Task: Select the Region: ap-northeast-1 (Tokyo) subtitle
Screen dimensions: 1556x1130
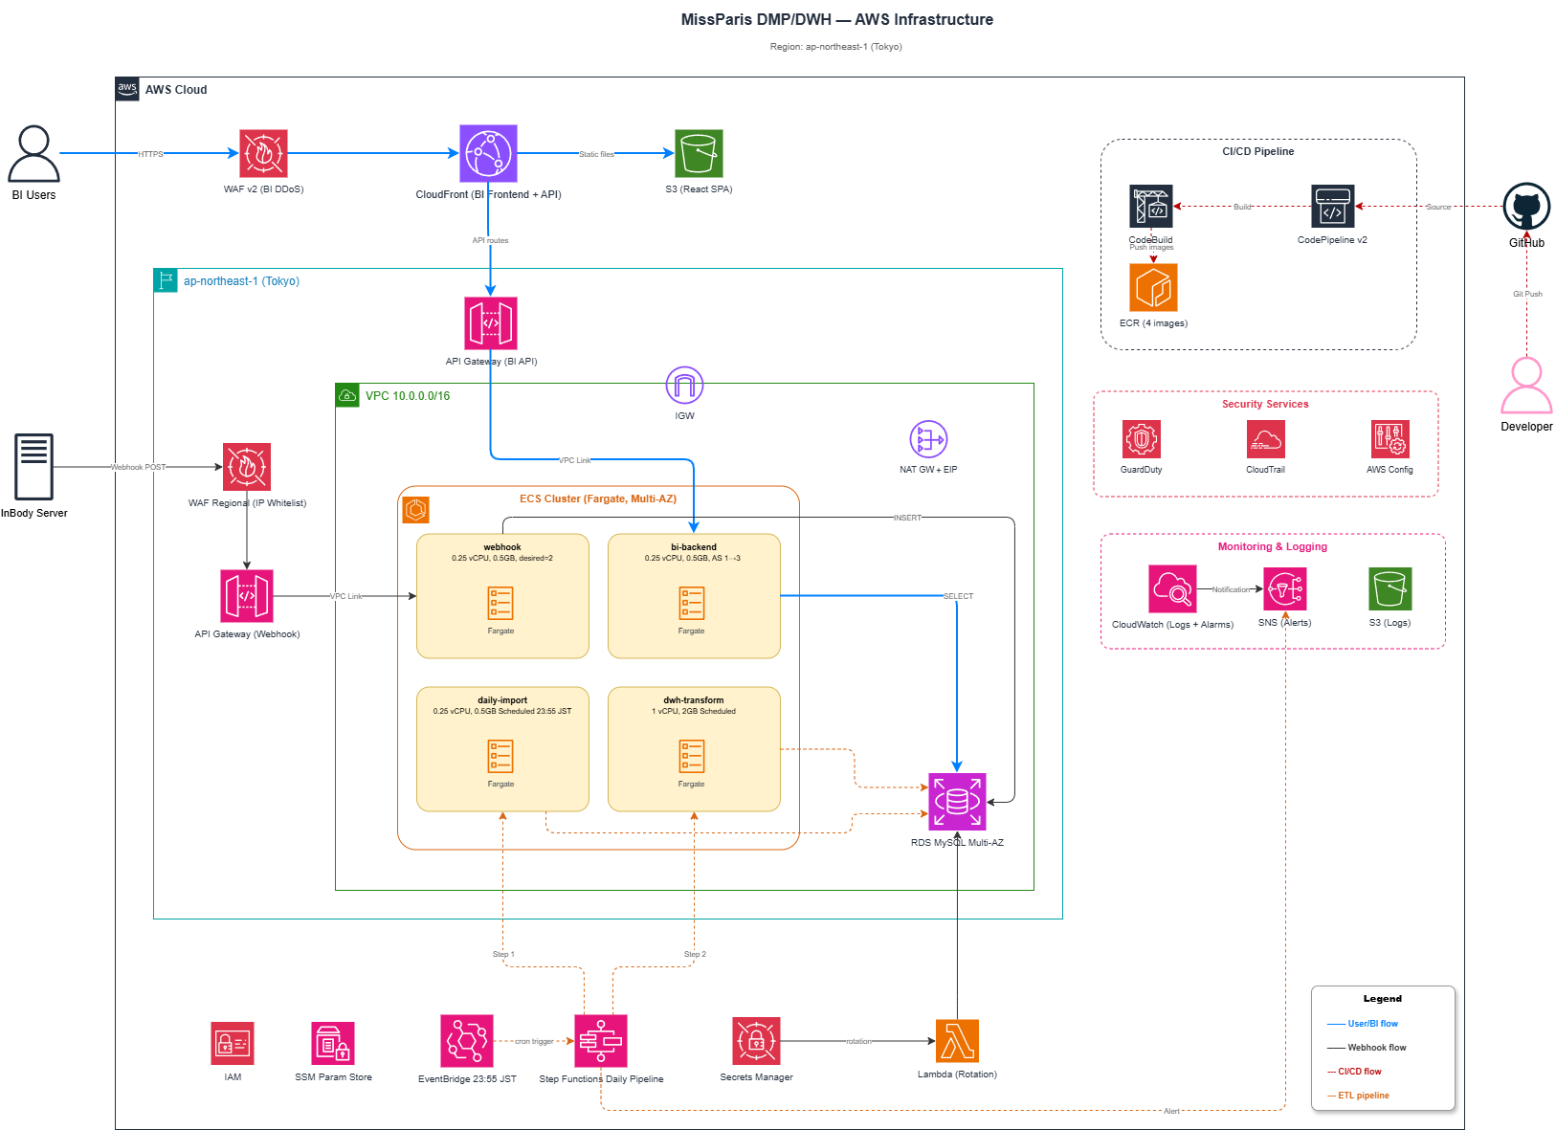Action: click(x=836, y=47)
